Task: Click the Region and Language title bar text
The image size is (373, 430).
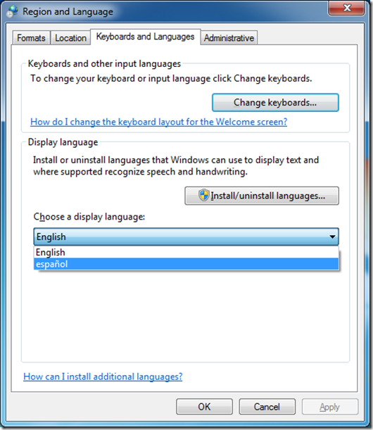Action: coord(68,12)
